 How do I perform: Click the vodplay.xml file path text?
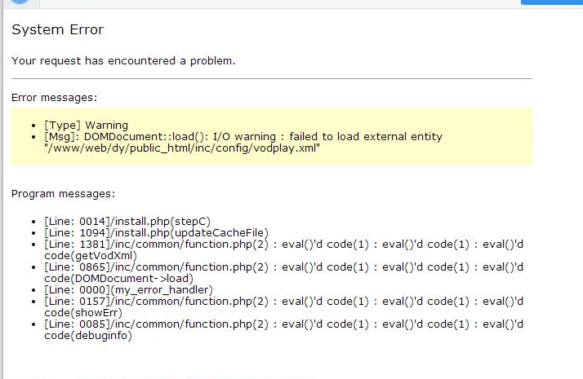(x=182, y=148)
